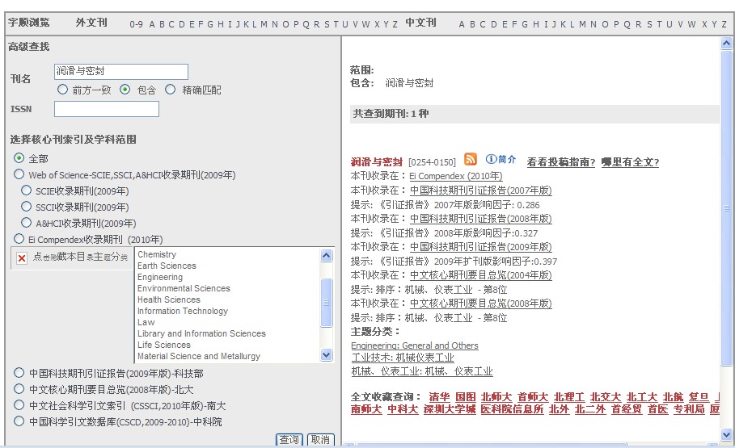Screen dimensions: 735x448
Task: Open 中国科技期刊引证报告(2009年版) link in results
Action: click(480, 246)
